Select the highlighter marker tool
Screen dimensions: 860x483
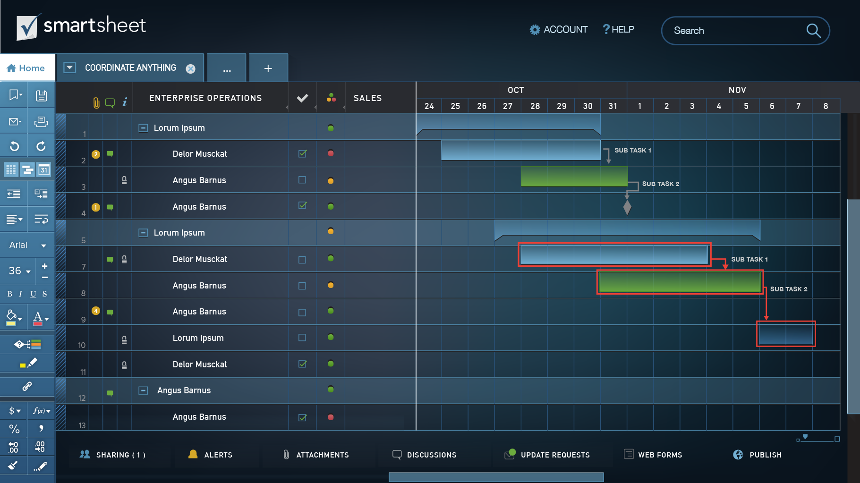tap(28, 364)
